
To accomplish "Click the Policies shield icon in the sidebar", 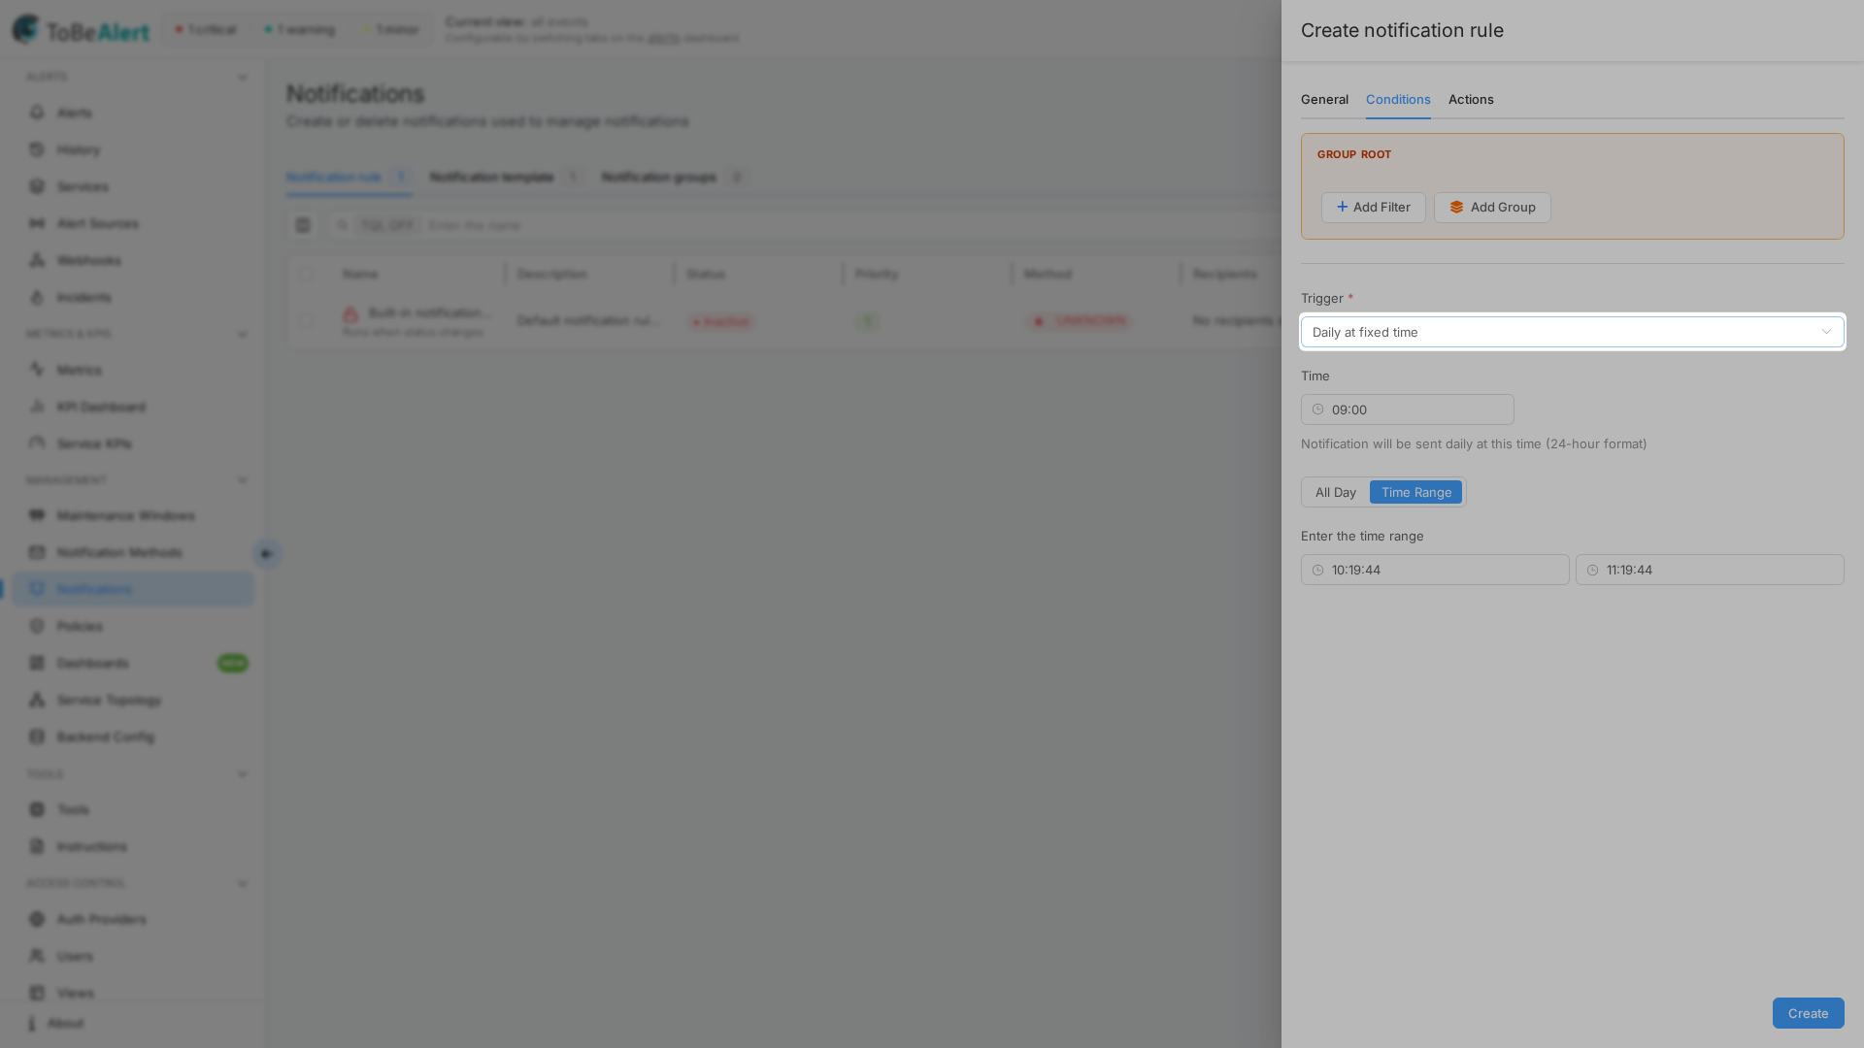I will click(37, 626).
